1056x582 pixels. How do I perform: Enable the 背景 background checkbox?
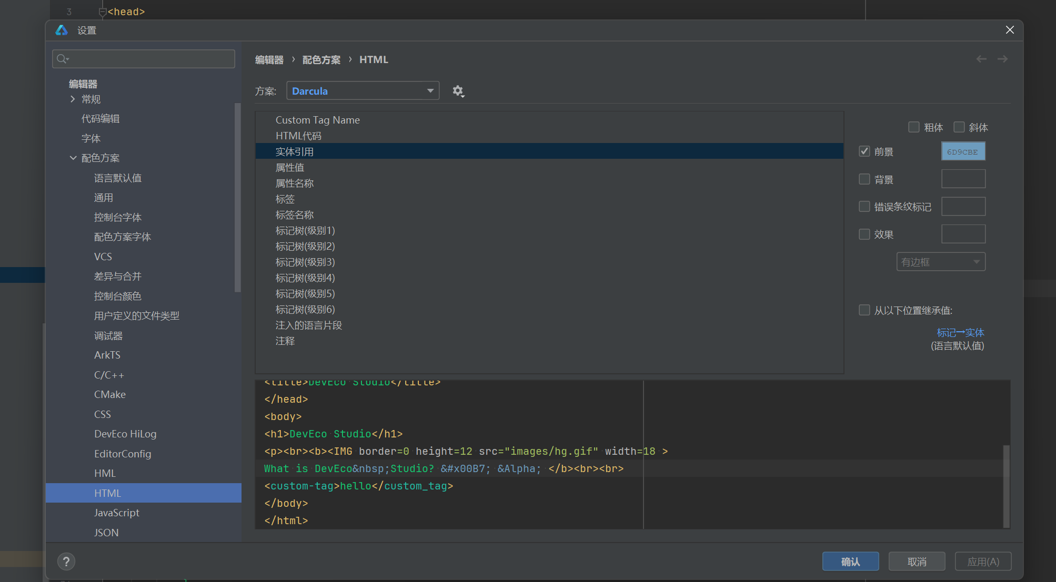(864, 179)
